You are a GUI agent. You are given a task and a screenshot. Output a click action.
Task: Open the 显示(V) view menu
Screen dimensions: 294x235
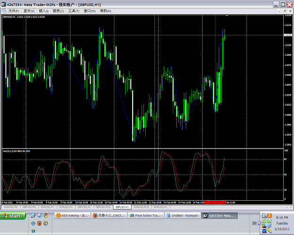tap(29, 11)
